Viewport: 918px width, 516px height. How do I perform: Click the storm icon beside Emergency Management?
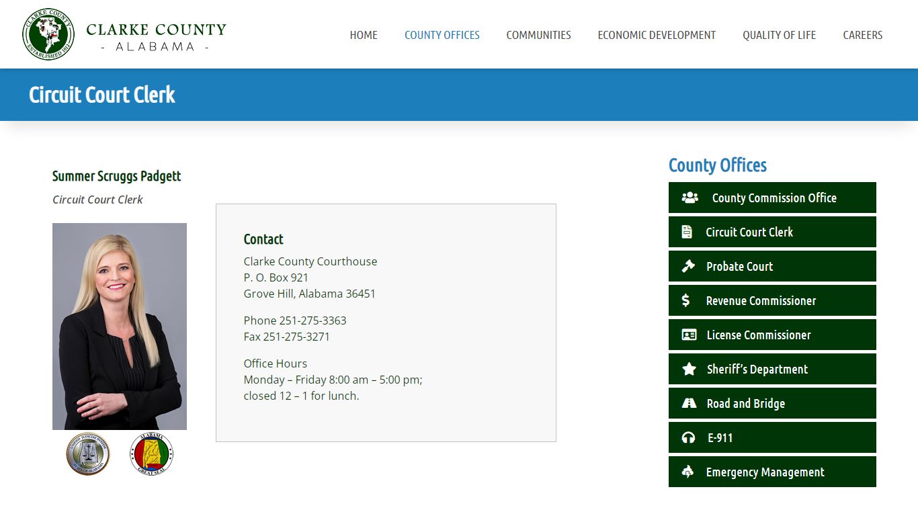687,472
